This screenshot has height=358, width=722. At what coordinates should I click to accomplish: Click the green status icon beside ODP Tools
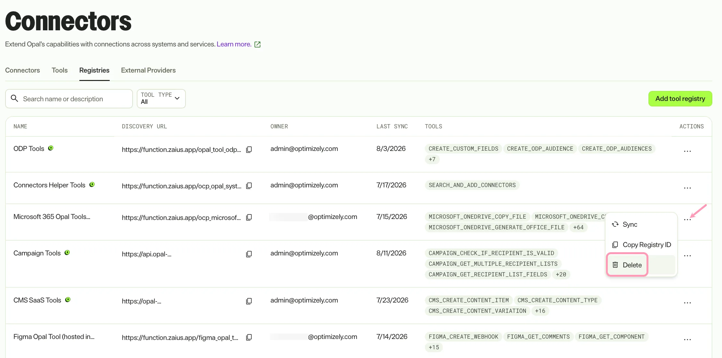[x=51, y=148]
